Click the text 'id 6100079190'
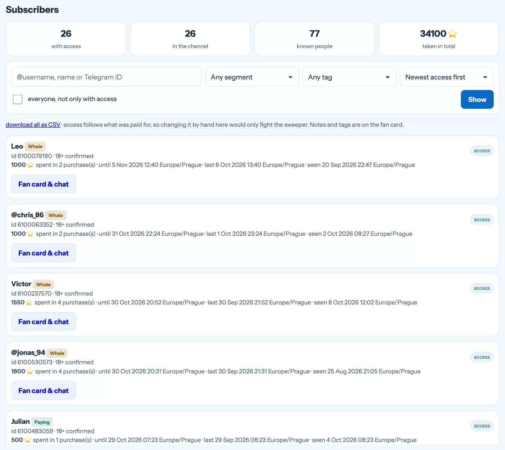The width and height of the screenshot is (505, 450). click(x=32, y=156)
